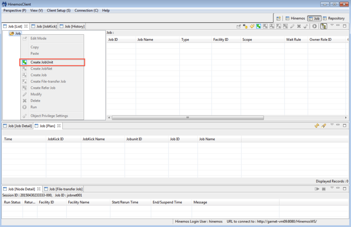Click the Create Refer Job toolbar icon
This screenshot has width=351, height=227.
[x=286, y=26]
